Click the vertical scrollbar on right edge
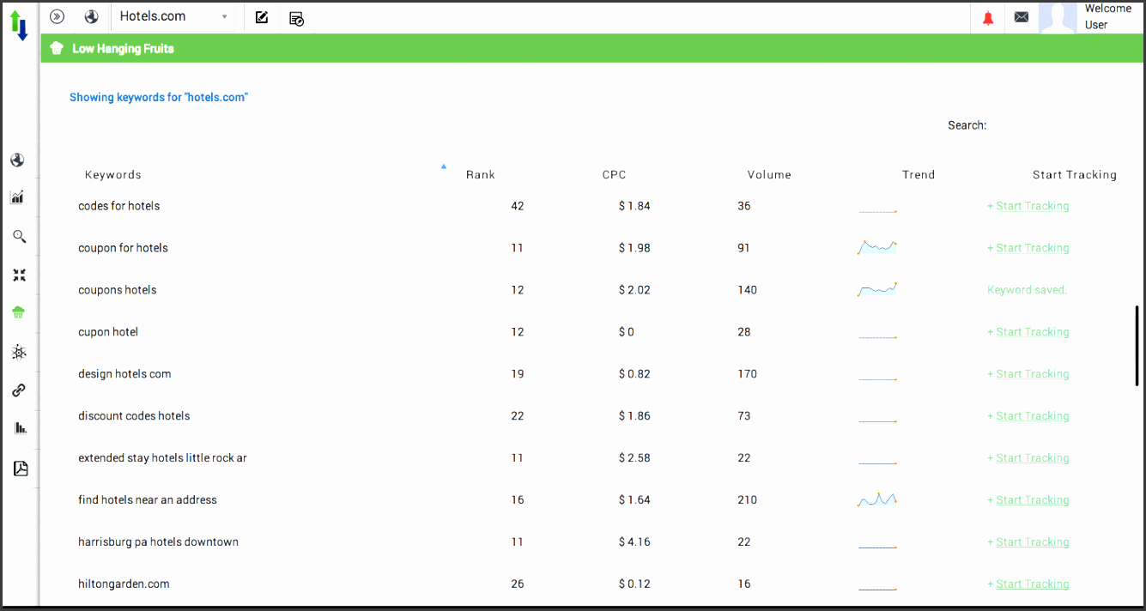The width and height of the screenshot is (1146, 611). 1137,345
